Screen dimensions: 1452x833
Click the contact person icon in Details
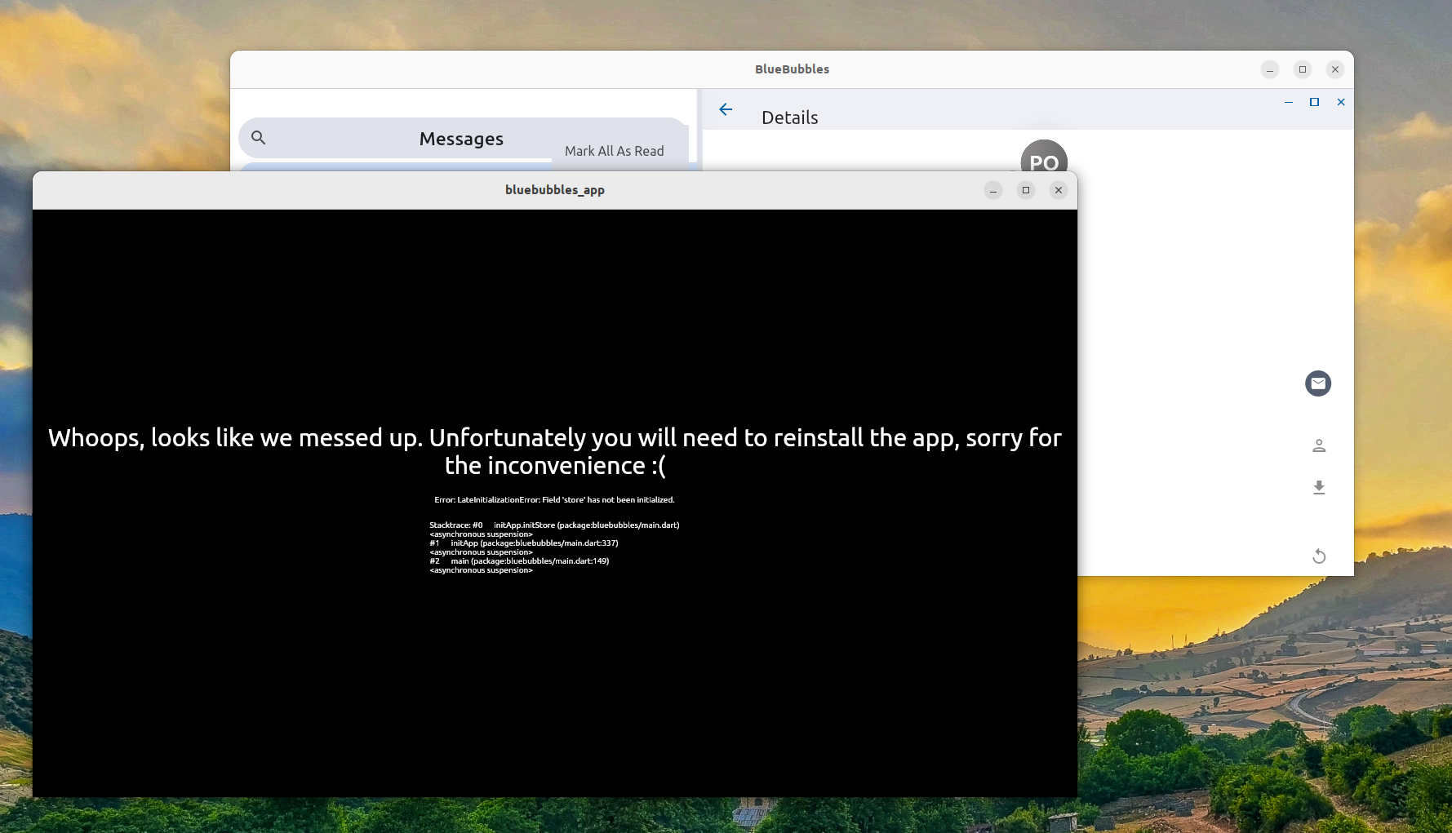tap(1318, 445)
